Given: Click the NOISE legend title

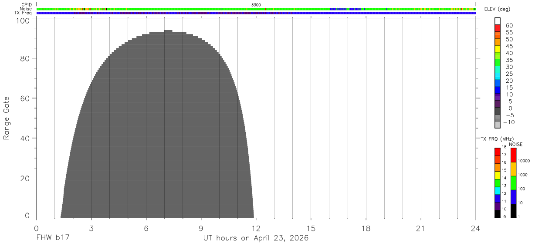Looking at the screenshot, I should tap(515, 144).
